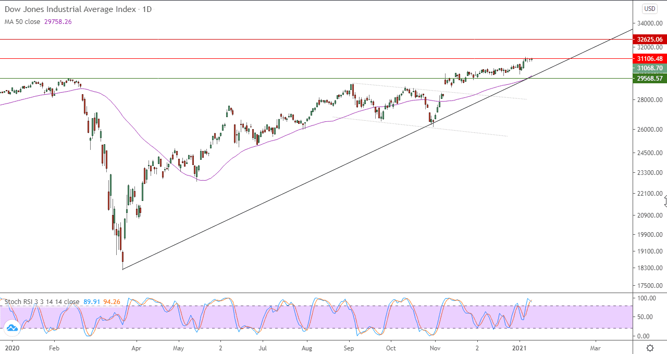
Task: Click the Oct label on time axis
Action: pos(391,347)
